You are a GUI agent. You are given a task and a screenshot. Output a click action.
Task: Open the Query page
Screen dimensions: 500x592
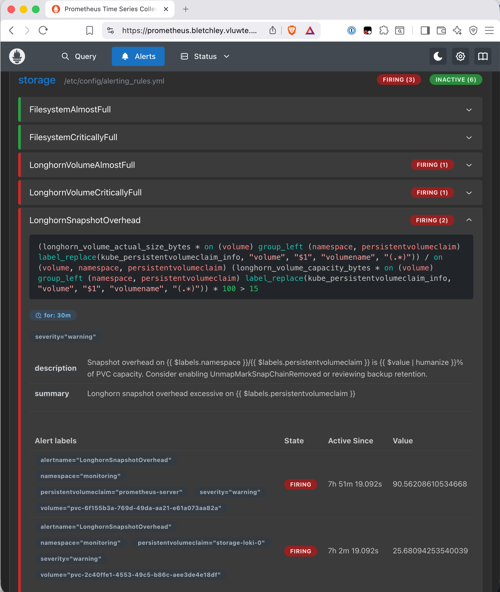pos(79,56)
